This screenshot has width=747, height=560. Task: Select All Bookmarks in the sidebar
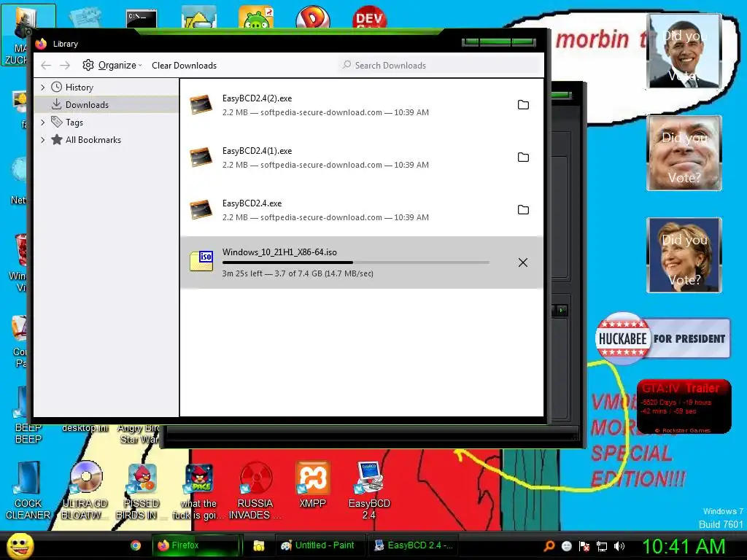[93, 140]
